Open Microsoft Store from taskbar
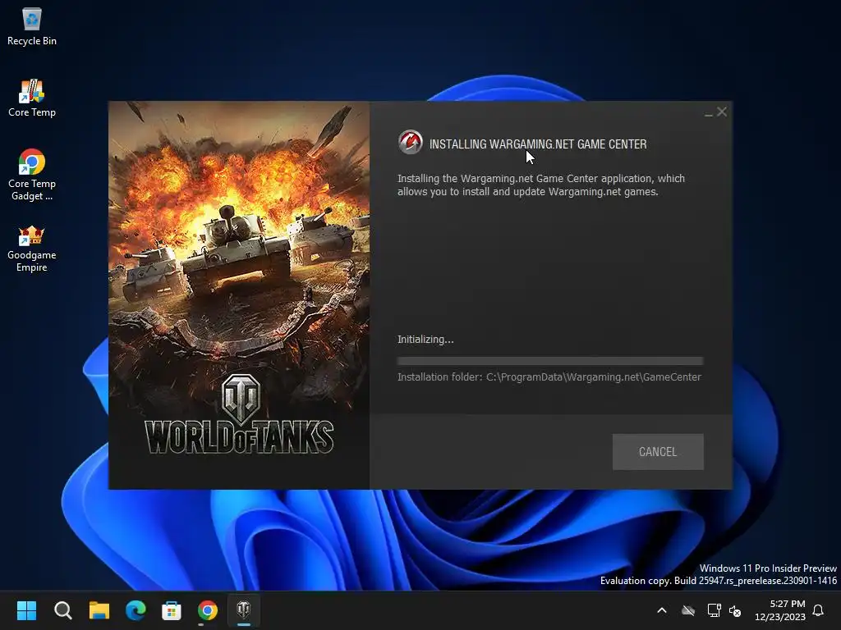 [x=172, y=610]
